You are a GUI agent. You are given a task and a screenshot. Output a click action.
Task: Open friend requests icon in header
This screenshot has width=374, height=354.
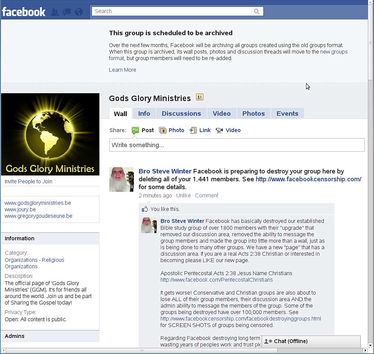tap(55, 12)
